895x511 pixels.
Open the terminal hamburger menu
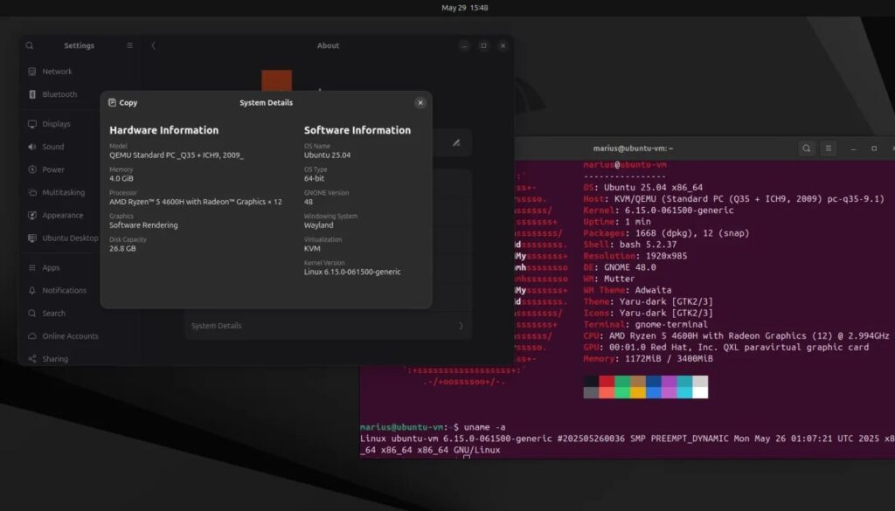[829, 148]
